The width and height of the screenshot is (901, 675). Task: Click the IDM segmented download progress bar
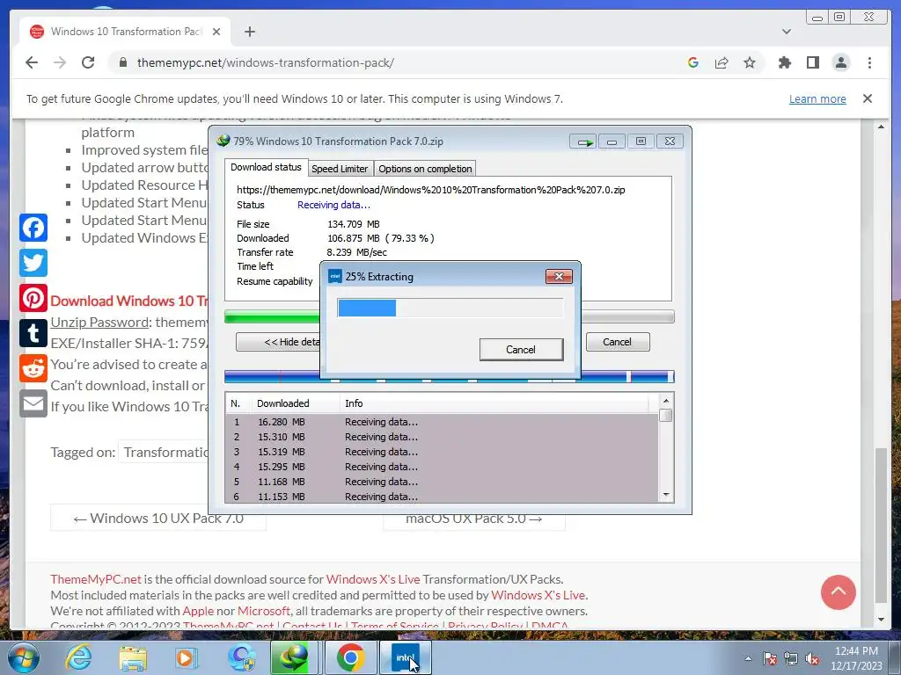coord(449,376)
